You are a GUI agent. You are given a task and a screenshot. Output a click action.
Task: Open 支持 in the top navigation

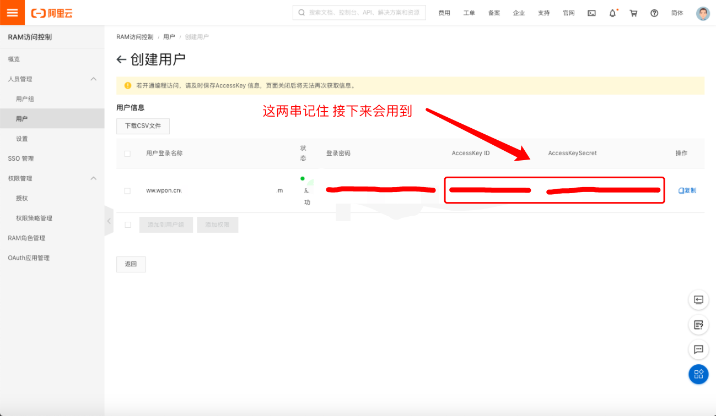pos(544,13)
